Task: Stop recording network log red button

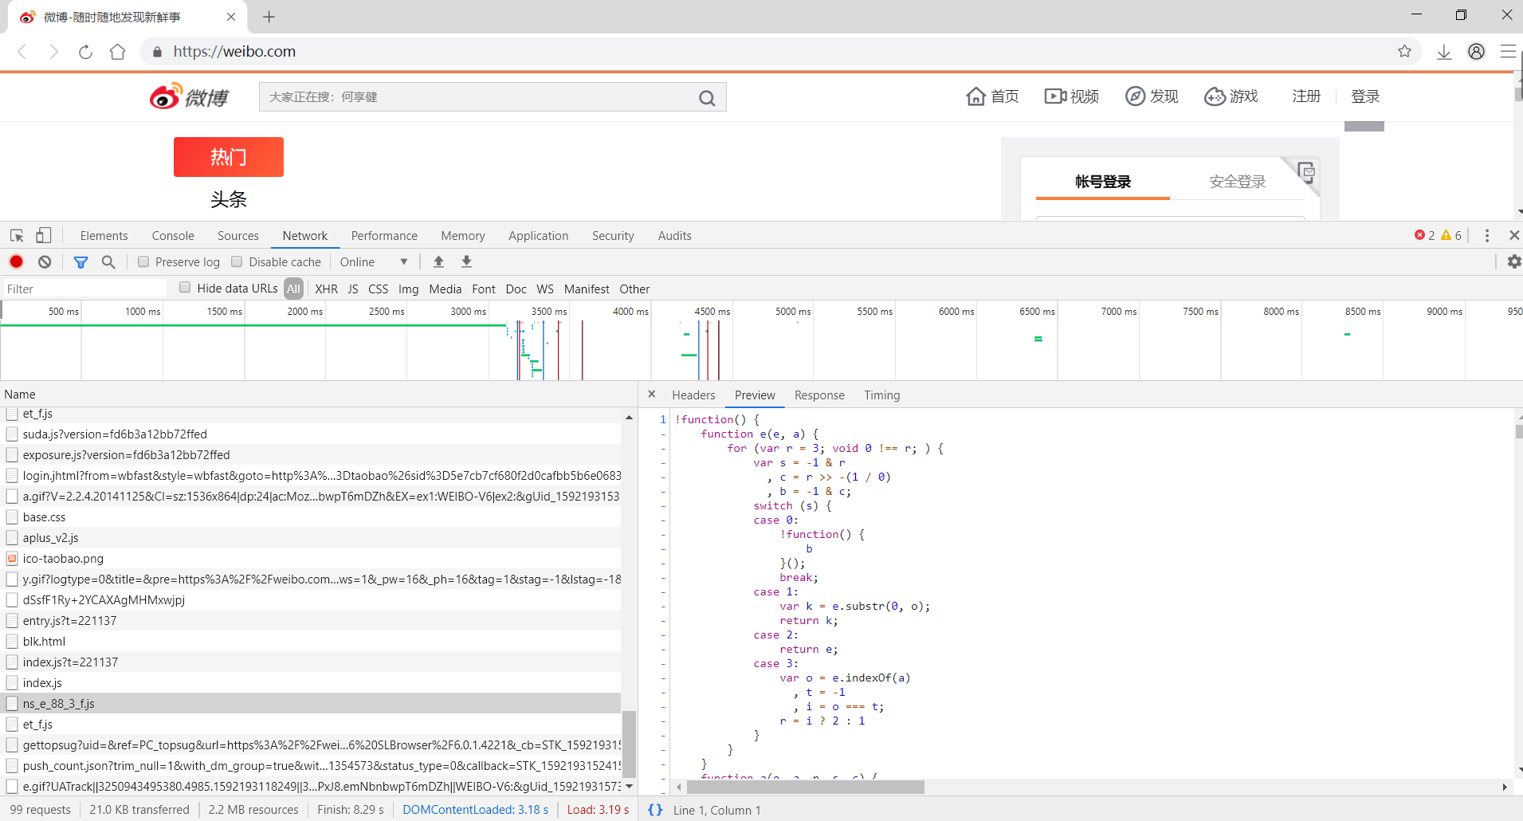Action: 17,261
